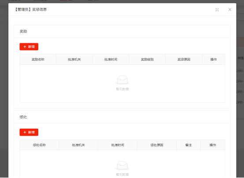
Task: Select the 惩处原因 column header
Action: coord(157,145)
